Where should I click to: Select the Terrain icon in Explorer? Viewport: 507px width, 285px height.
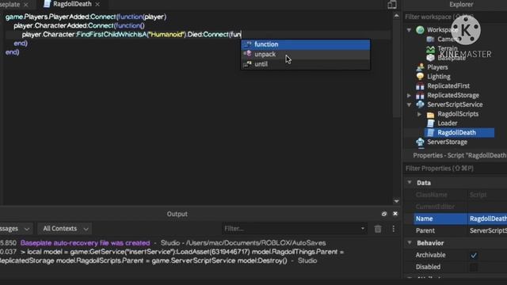pyautogui.click(x=430, y=49)
